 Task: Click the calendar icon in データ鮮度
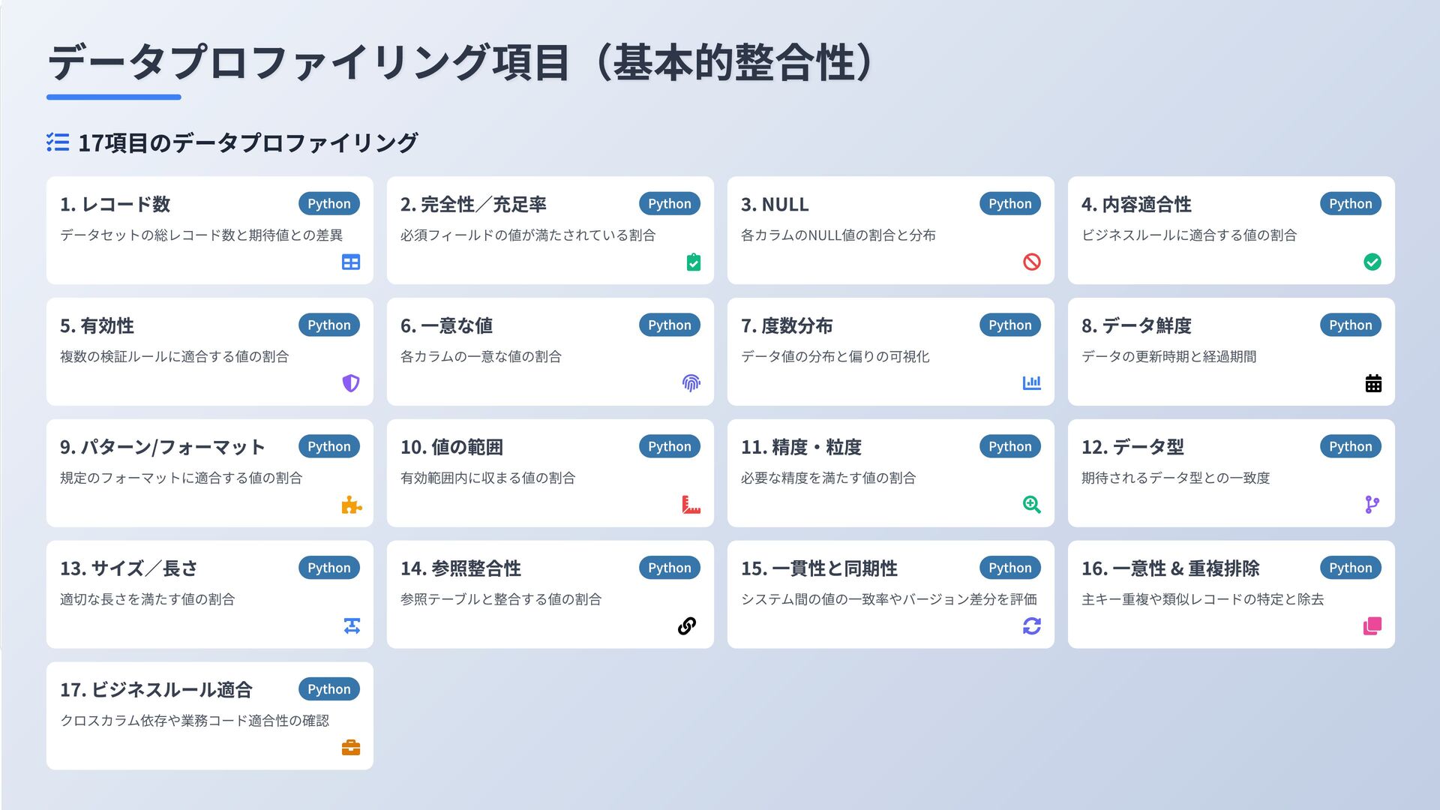1373,383
